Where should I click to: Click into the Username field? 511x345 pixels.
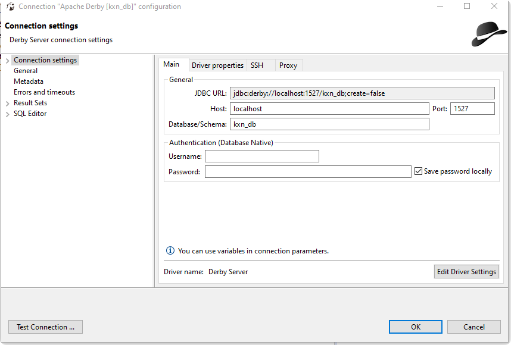(x=262, y=156)
